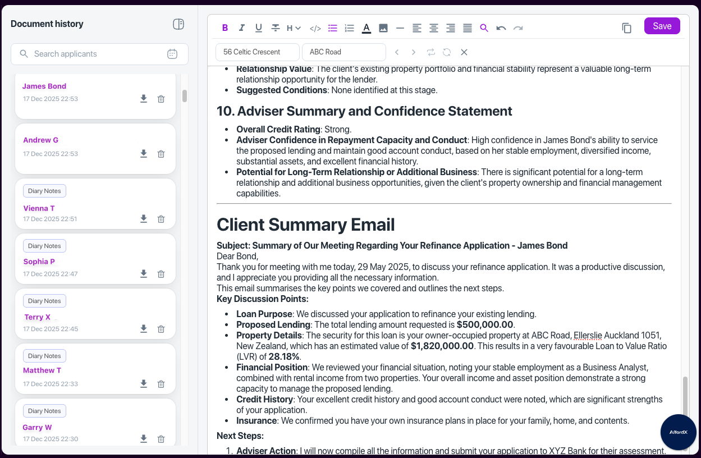Open the text color picker
Image resolution: width=701 pixels, height=458 pixels.
(366, 28)
